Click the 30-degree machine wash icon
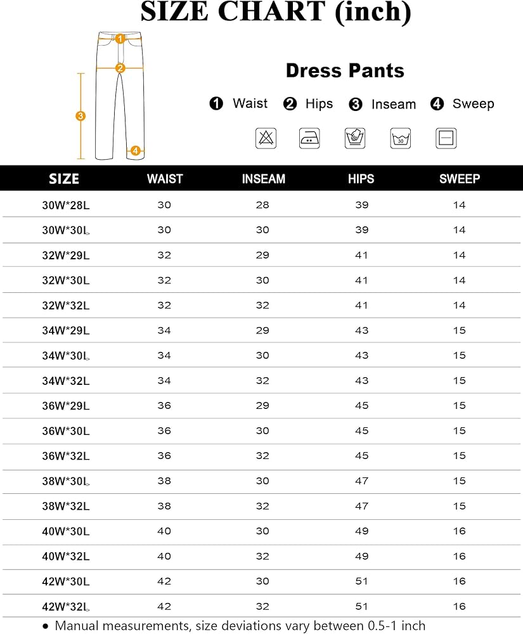523x634 pixels. [x=401, y=138]
